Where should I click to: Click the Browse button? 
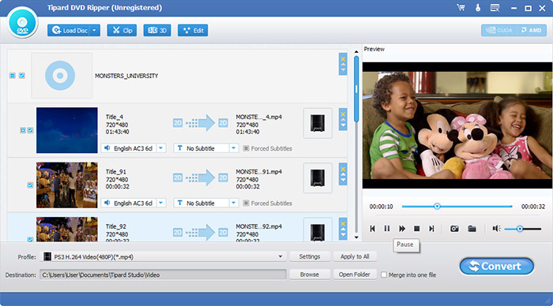click(x=310, y=274)
